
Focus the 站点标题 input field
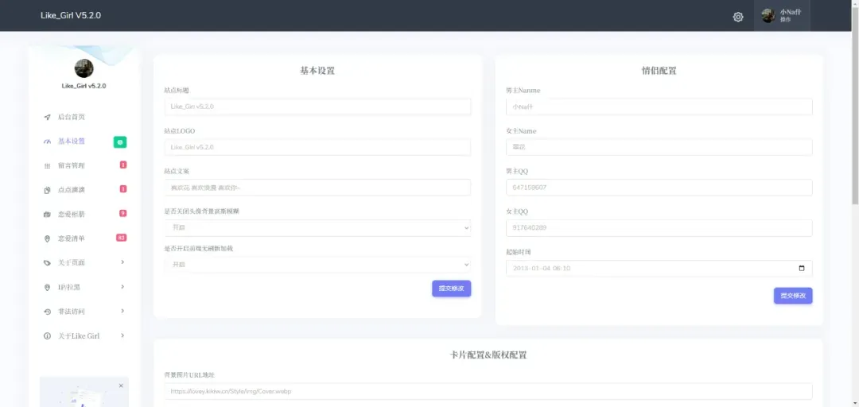(317, 107)
